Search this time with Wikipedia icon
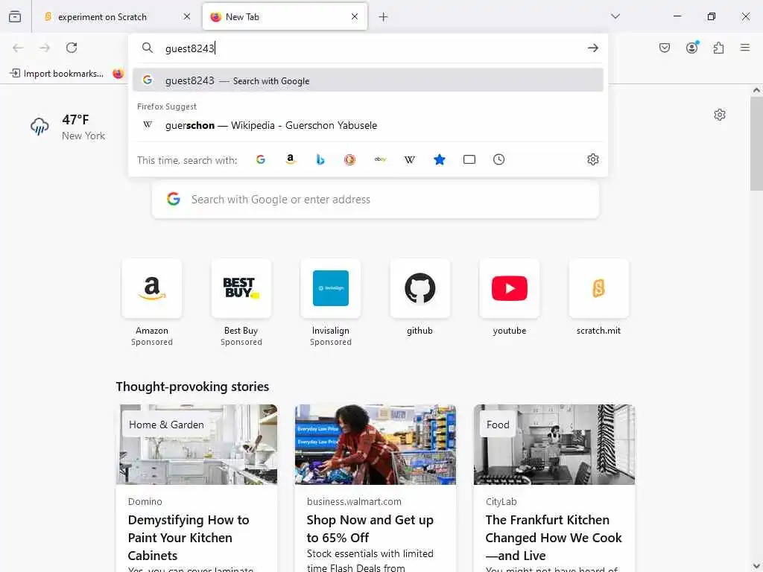 tap(410, 159)
